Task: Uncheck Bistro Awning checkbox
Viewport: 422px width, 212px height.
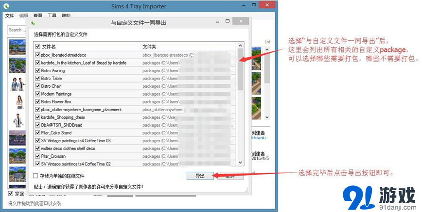Action: [38, 70]
